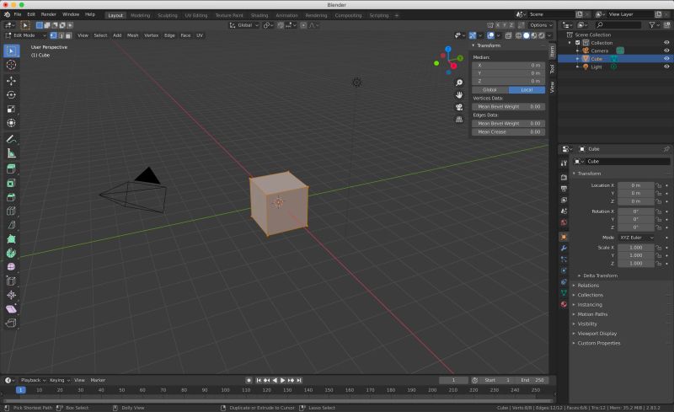Expand the Custom Properties panel
674x412 pixels.
[x=598, y=343]
